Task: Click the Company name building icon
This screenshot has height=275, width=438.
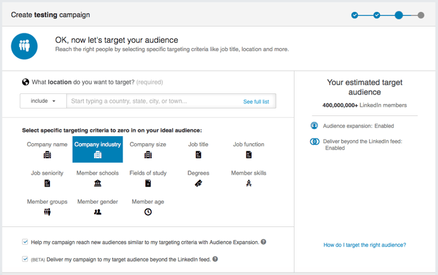Action: [47, 155]
